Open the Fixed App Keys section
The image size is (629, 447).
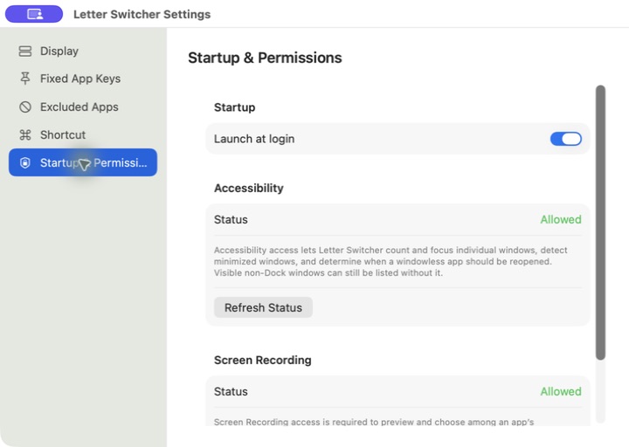tap(83, 79)
